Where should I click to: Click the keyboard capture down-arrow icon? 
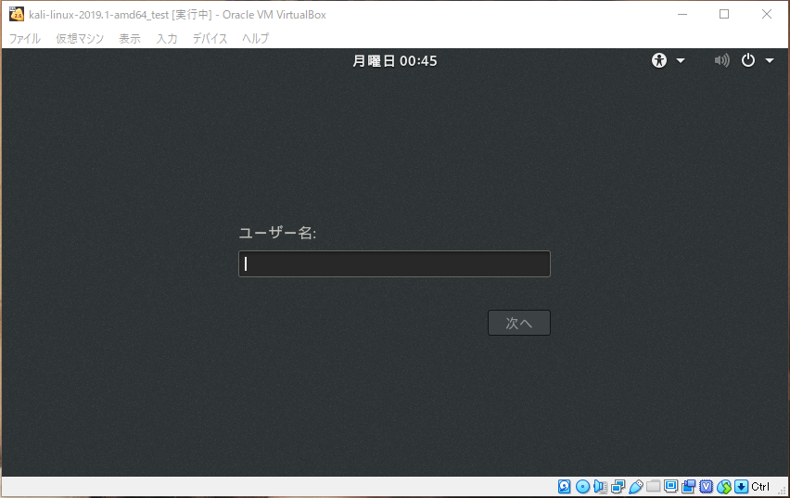[x=741, y=486]
